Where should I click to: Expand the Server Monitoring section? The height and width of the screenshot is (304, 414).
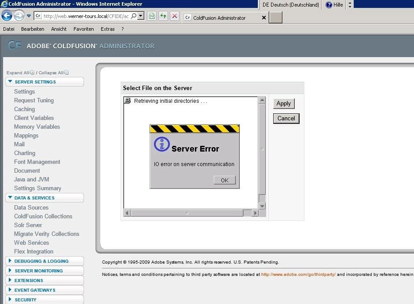point(44,271)
